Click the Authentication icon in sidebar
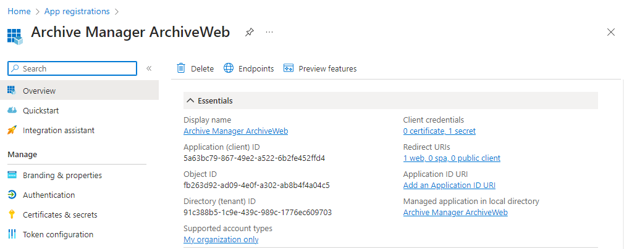Viewport: 624px width, 249px height. point(12,195)
